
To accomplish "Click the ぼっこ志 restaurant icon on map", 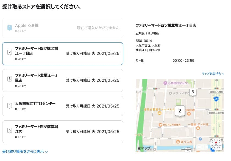I will [178, 142].
